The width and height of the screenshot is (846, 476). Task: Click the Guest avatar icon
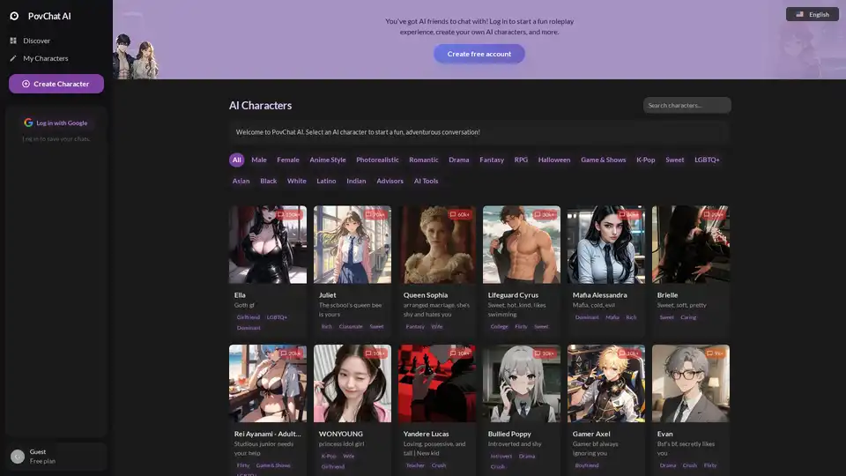(18, 456)
